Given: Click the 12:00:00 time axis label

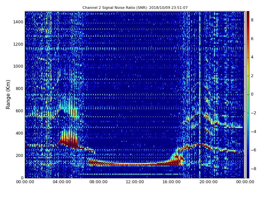Looking at the screenshot, I should click(x=135, y=182).
